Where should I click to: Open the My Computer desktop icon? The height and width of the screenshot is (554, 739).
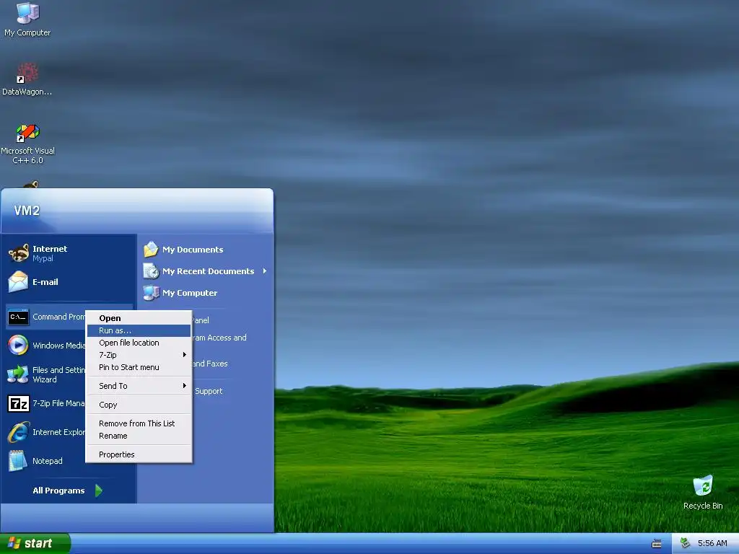pyautogui.click(x=27, y=13)
